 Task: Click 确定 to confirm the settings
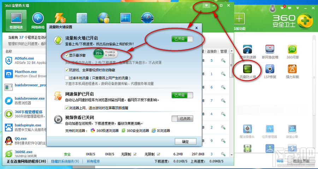click(185, 141)
